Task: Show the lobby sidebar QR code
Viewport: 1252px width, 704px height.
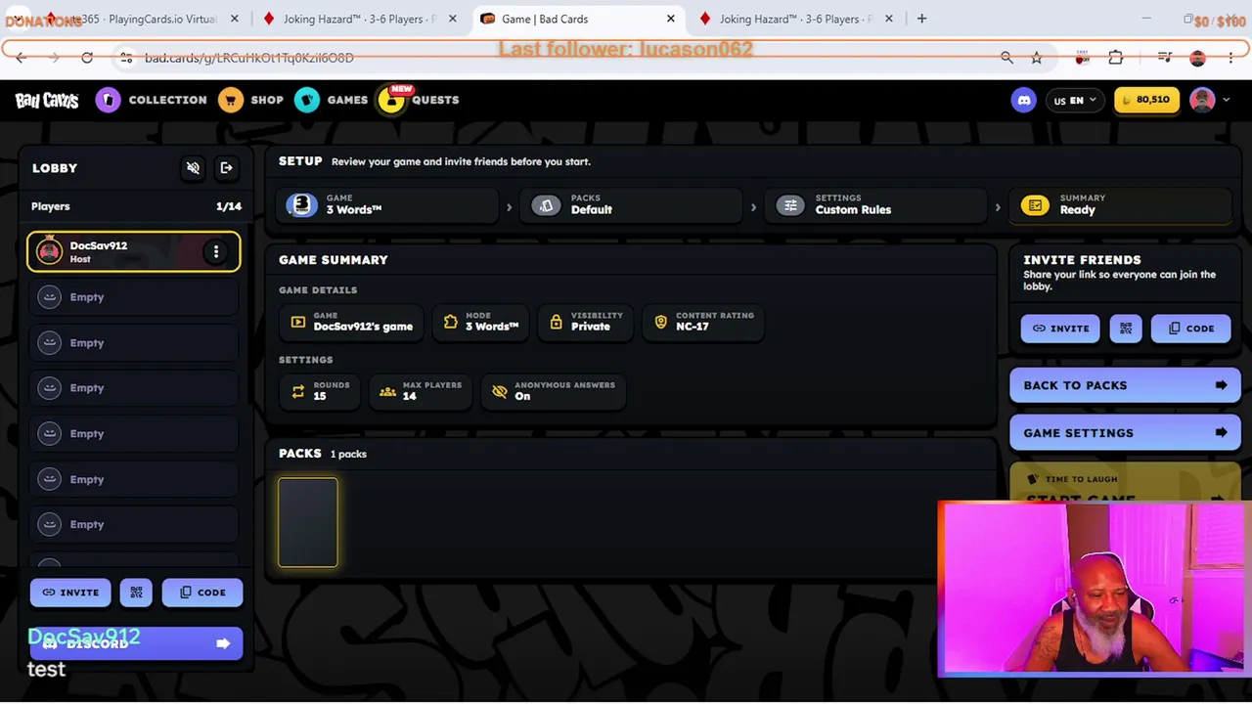Action: [x=136, y=593]
